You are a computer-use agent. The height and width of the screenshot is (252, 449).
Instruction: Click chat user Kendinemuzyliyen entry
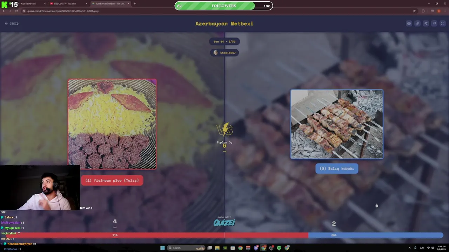[x=19, y=244]
